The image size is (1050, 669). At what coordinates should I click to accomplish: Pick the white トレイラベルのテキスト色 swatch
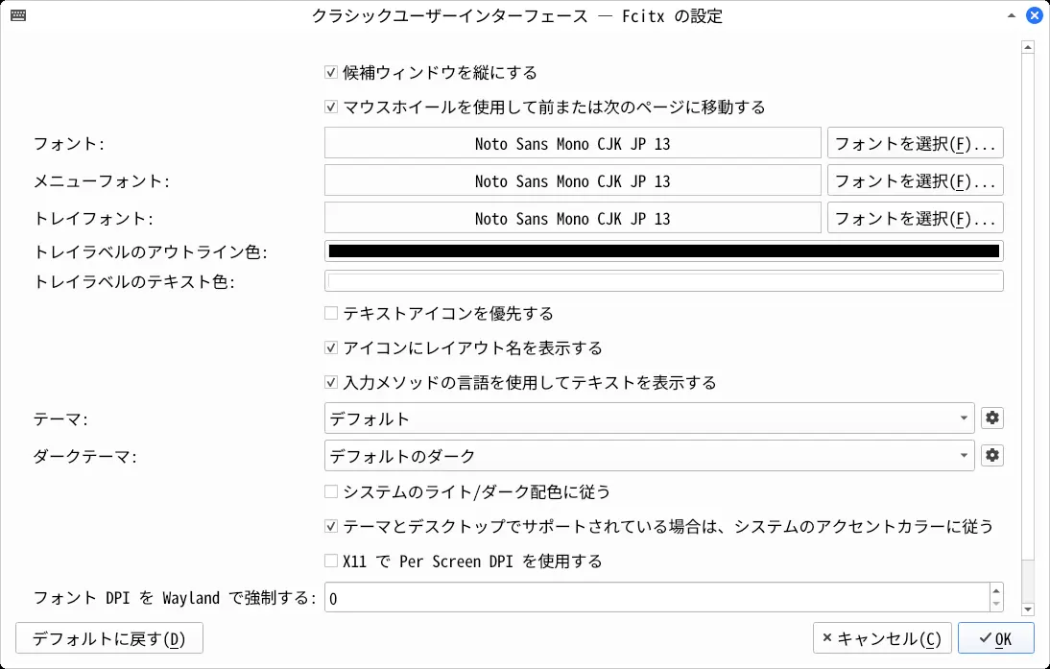tap(663, 281)
